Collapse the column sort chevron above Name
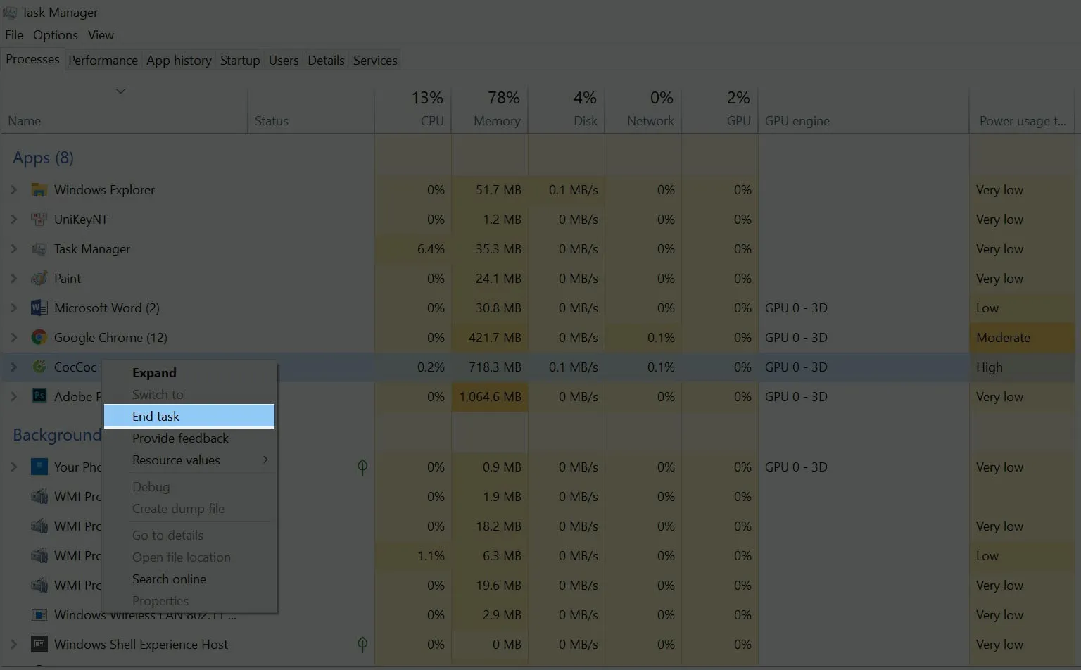 click(120, 91)
